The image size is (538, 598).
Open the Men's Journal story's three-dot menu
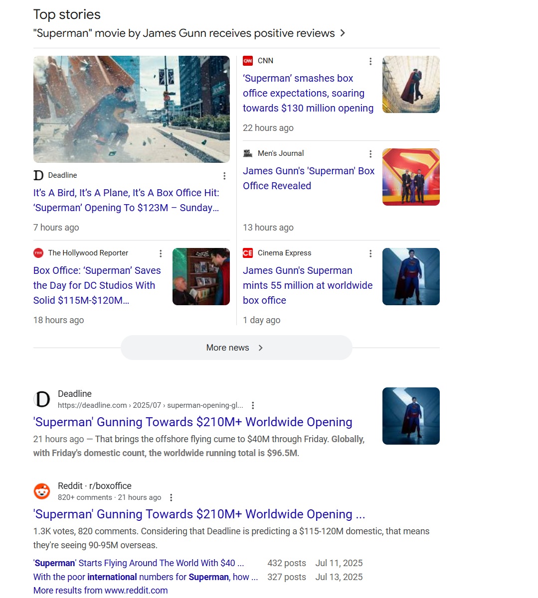[x=370, y=154]
